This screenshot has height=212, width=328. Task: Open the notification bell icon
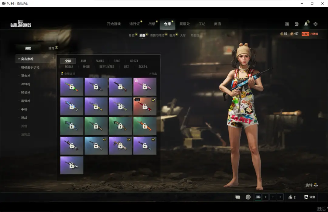coord(306,24)
